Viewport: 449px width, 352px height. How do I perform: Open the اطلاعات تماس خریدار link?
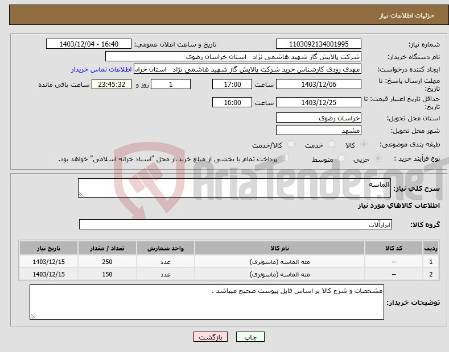pos(101,69)
